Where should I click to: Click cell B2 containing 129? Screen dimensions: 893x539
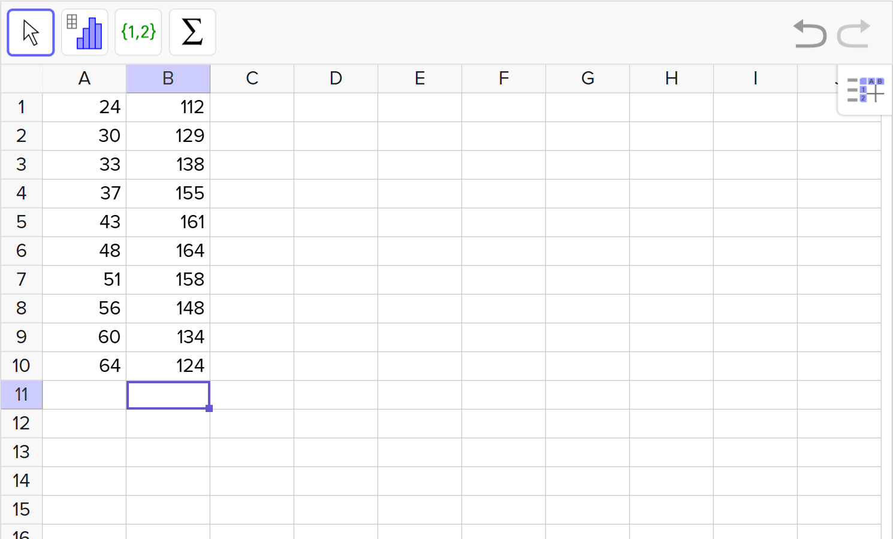coord(168,136)
